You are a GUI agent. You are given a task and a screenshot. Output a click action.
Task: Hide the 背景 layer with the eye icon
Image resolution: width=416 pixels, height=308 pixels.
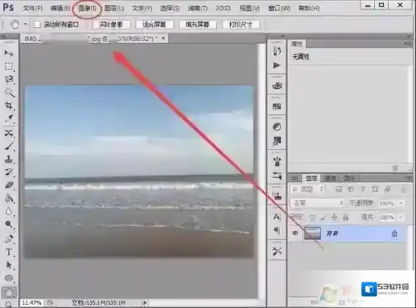tap(295, 233)
